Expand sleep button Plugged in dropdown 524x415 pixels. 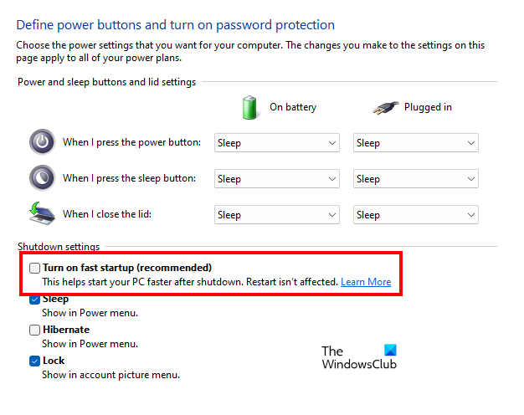[x=416, y=179]
